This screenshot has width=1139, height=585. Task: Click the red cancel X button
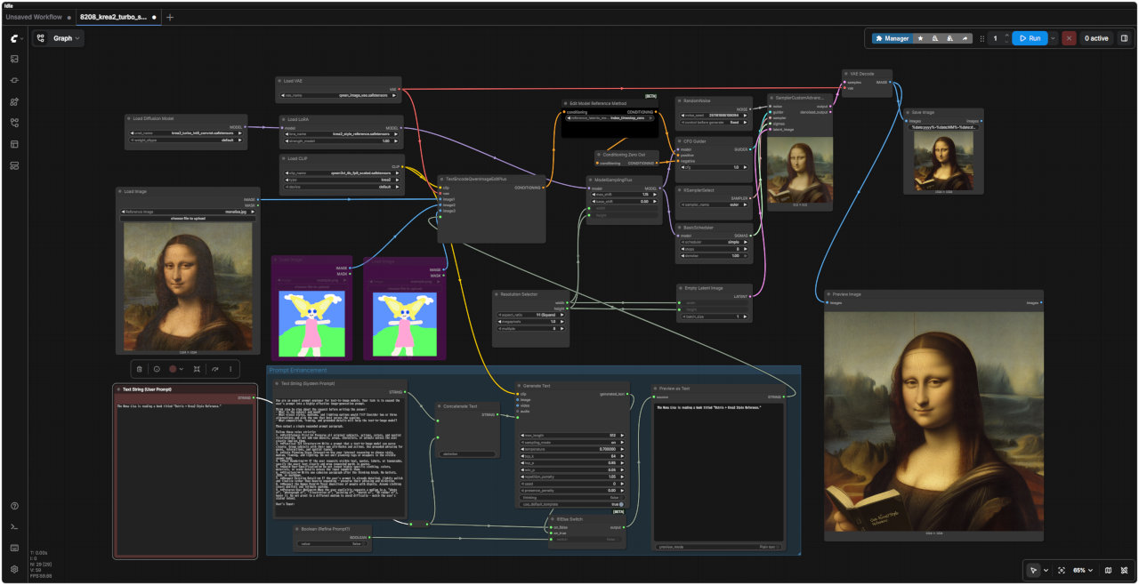click(1069, 38)
